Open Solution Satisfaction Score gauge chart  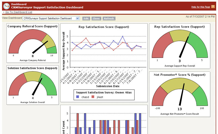point(33,83)
